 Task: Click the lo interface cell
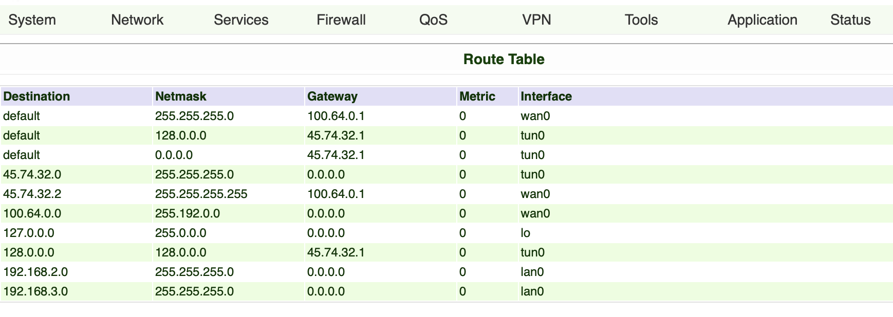(525, 233)
